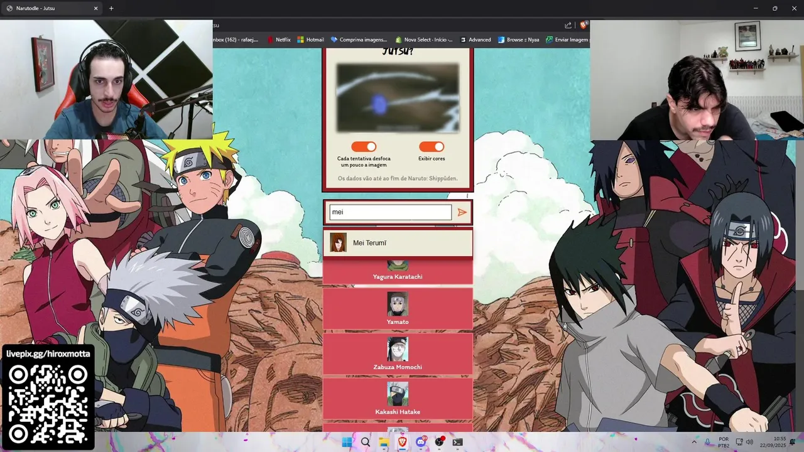The height and width of the screenshot is (452, 804).
Task: Toggle the "Exibir cores" switch
Action: (432, 146)
